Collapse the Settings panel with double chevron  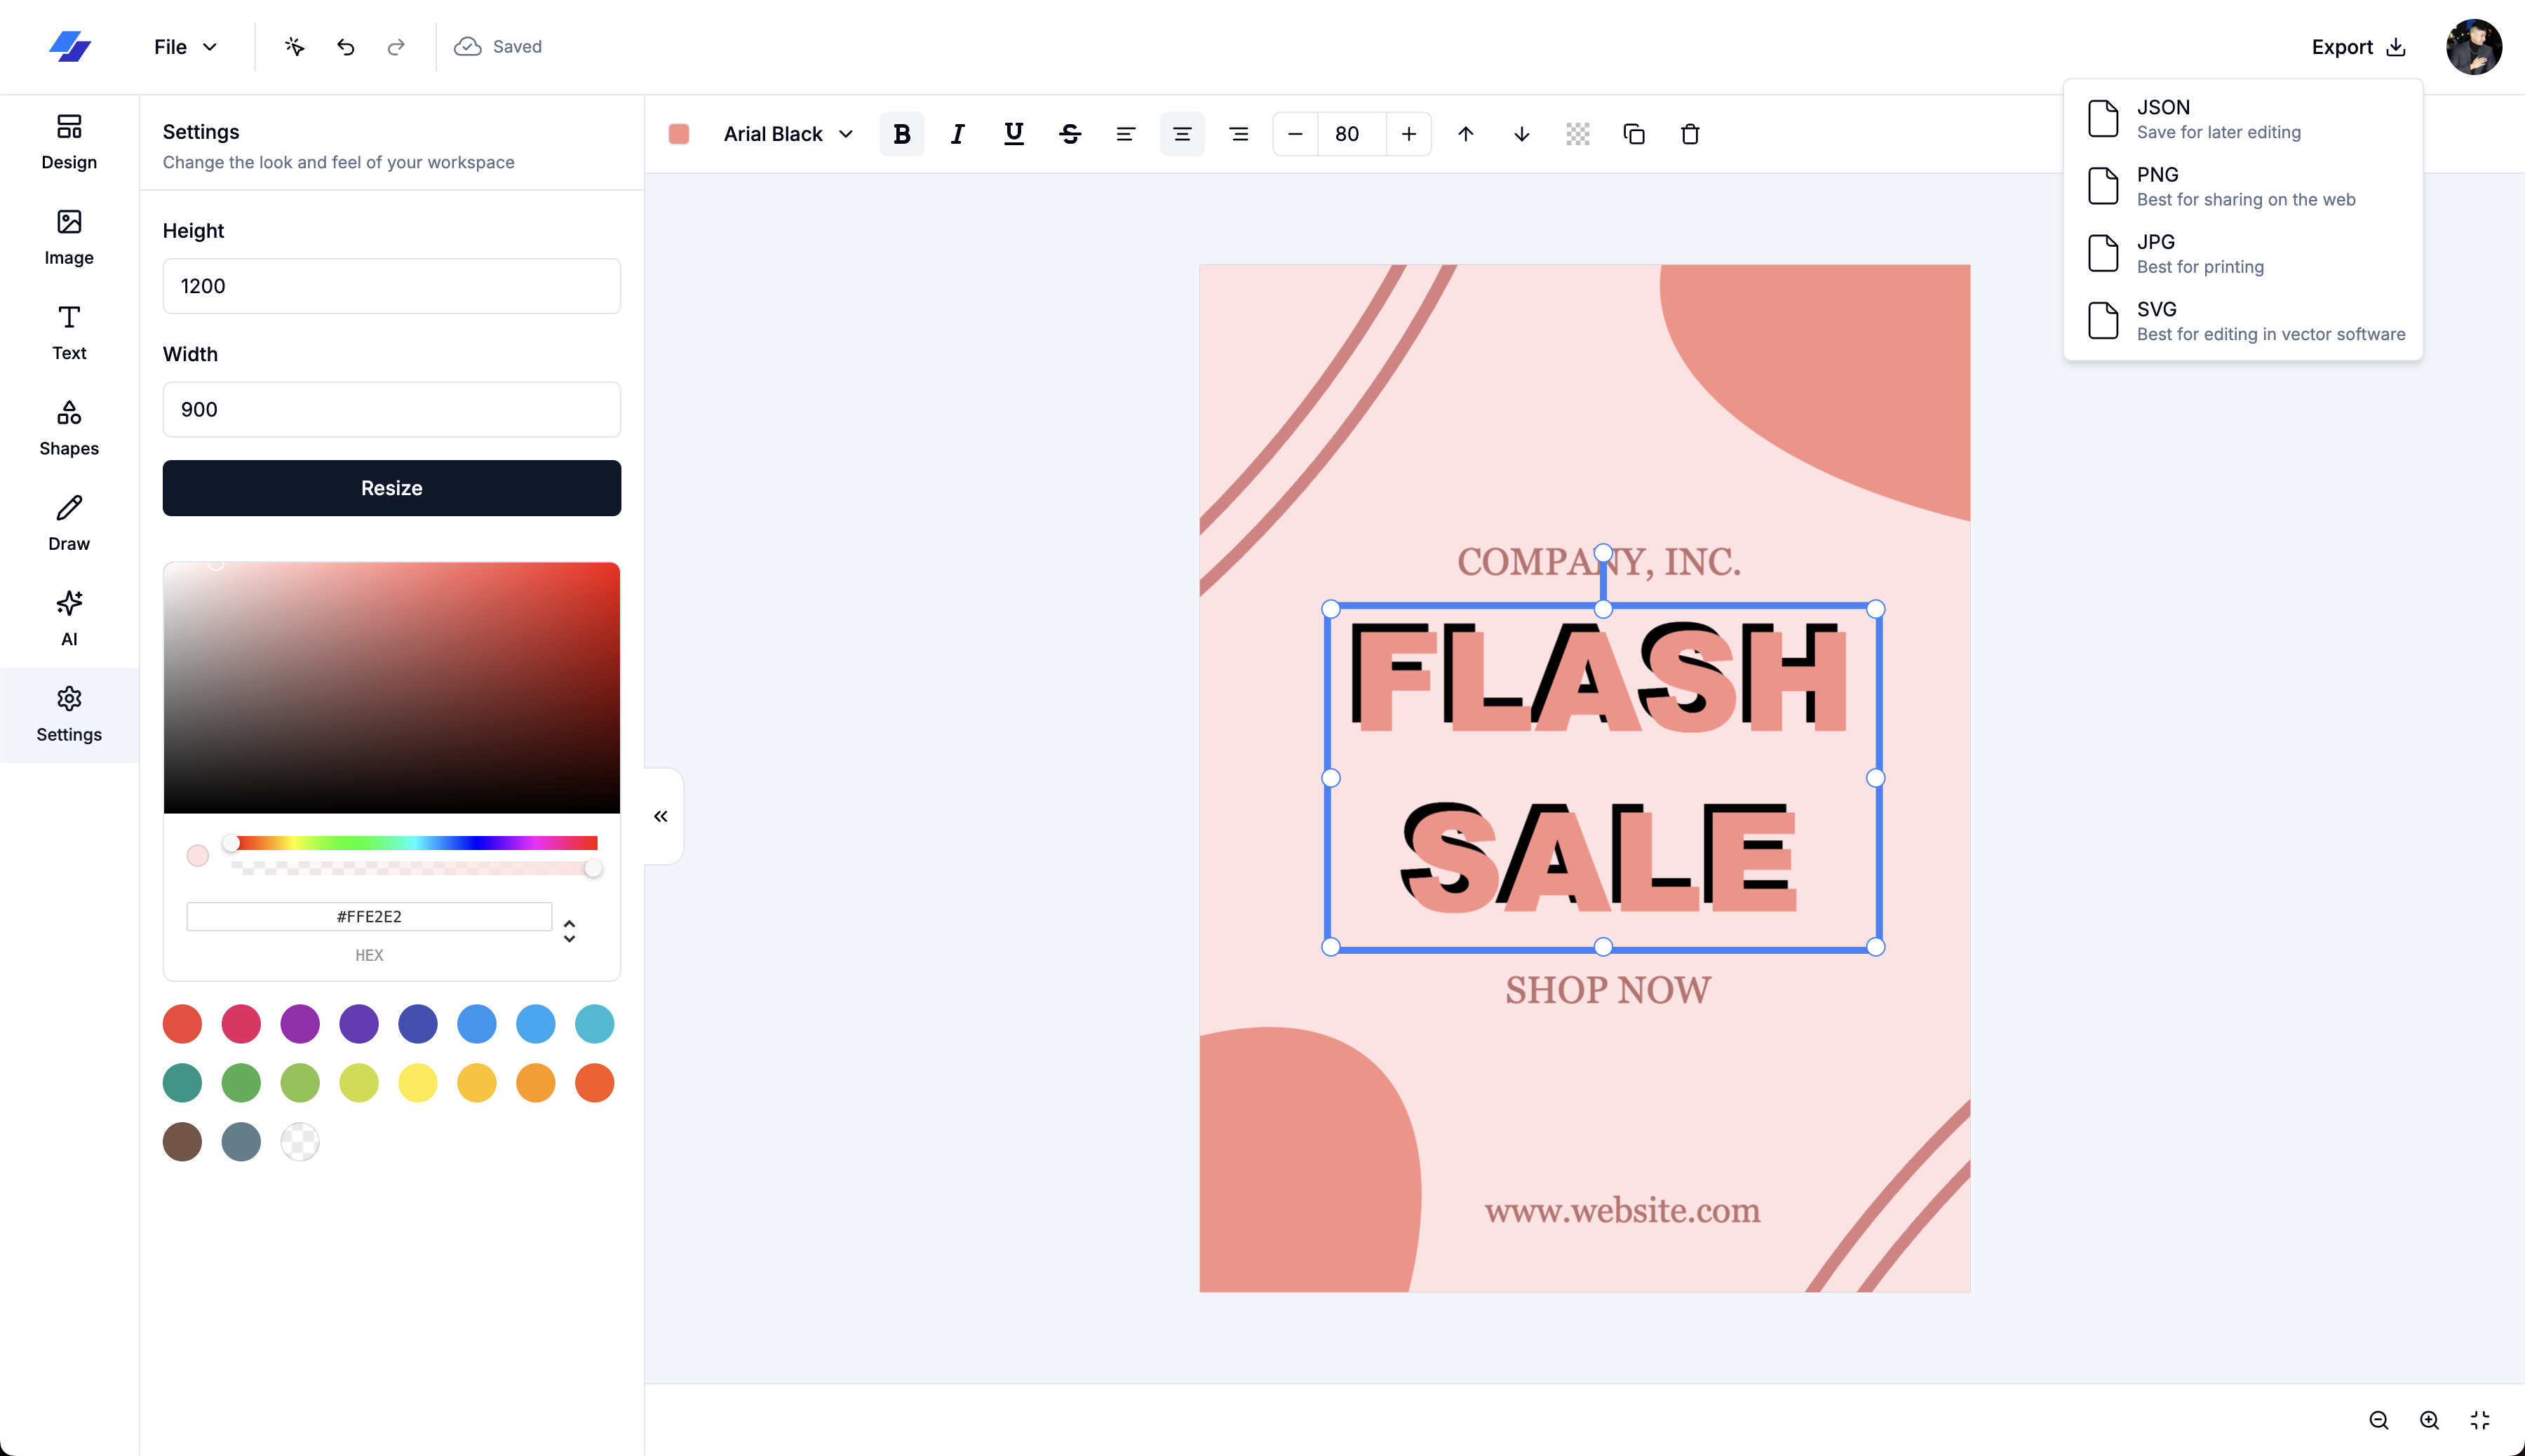pos(661,816)
